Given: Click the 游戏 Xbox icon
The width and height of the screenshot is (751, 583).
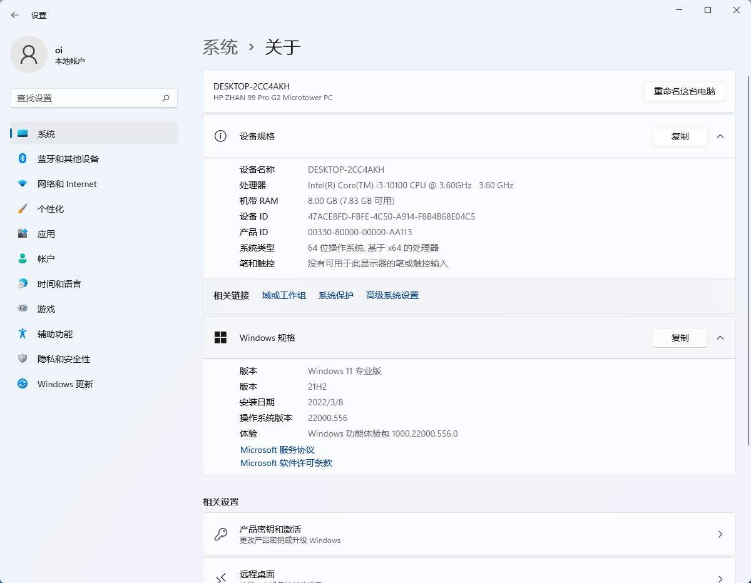Looking at the screenshot, I should tap(22, 308).
